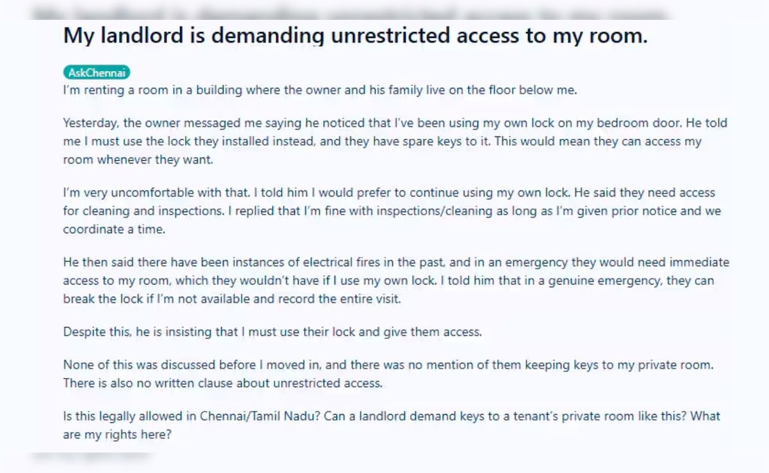769x473 pixels.
Task: Click the AskChennai flair tag
Action: tap(96, 73)
